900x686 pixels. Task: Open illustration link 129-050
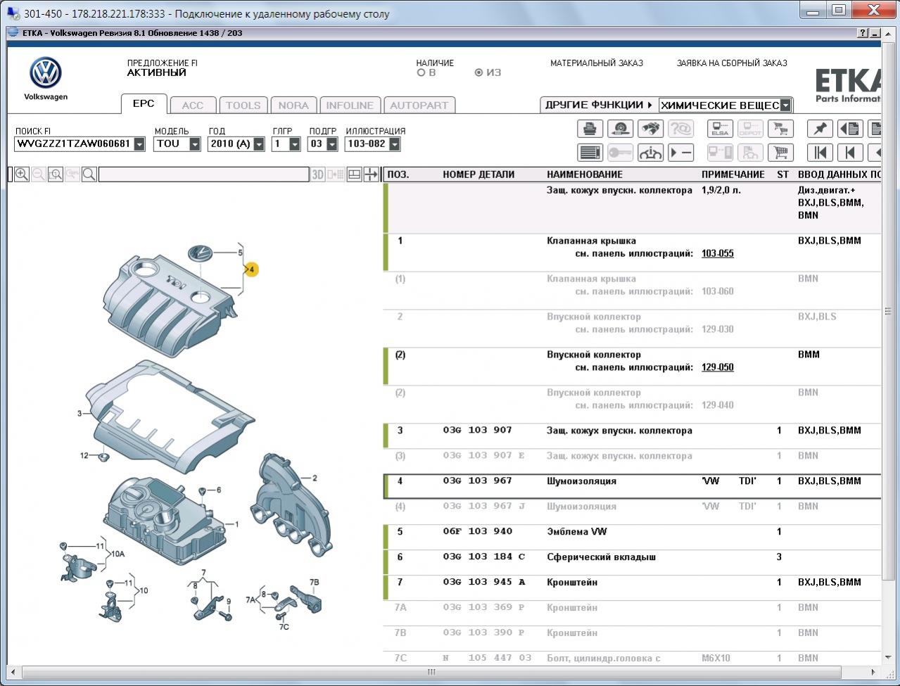(x=718, y=367)
